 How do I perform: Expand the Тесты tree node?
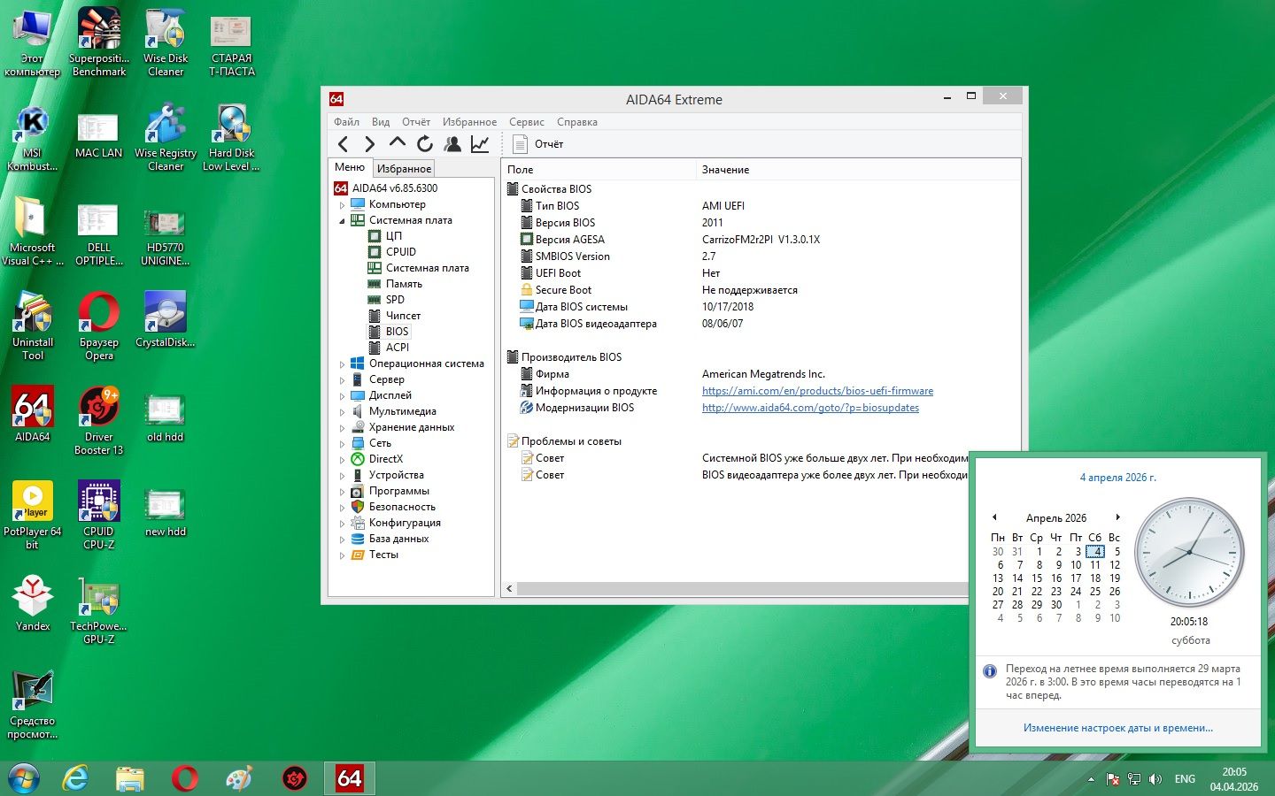[x=343, y=555]
